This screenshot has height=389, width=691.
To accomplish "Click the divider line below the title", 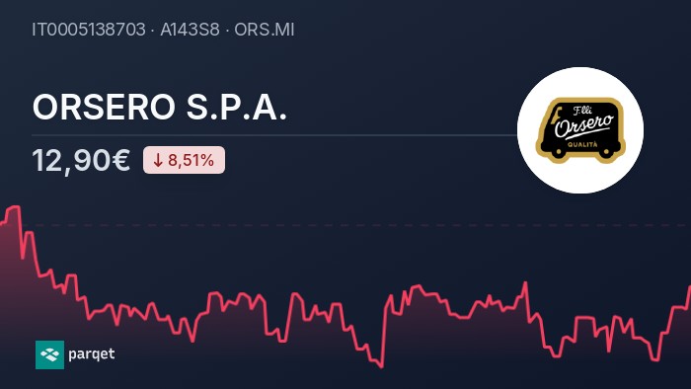I will 274,135.
